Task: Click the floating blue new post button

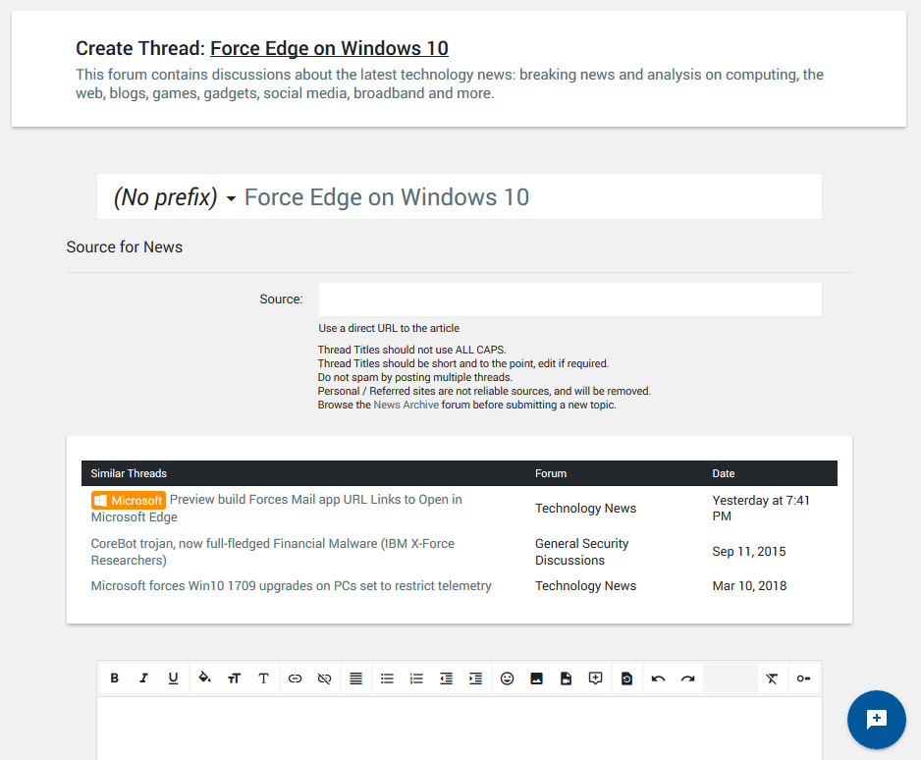Action: tap(877, 720)
